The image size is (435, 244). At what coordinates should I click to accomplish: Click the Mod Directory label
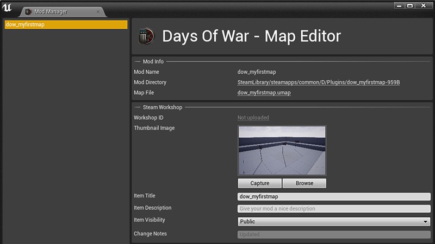coord(150,82)
